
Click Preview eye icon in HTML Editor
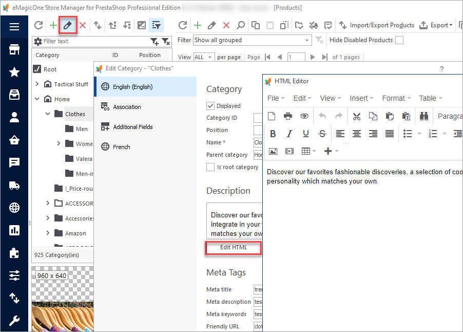304,116
